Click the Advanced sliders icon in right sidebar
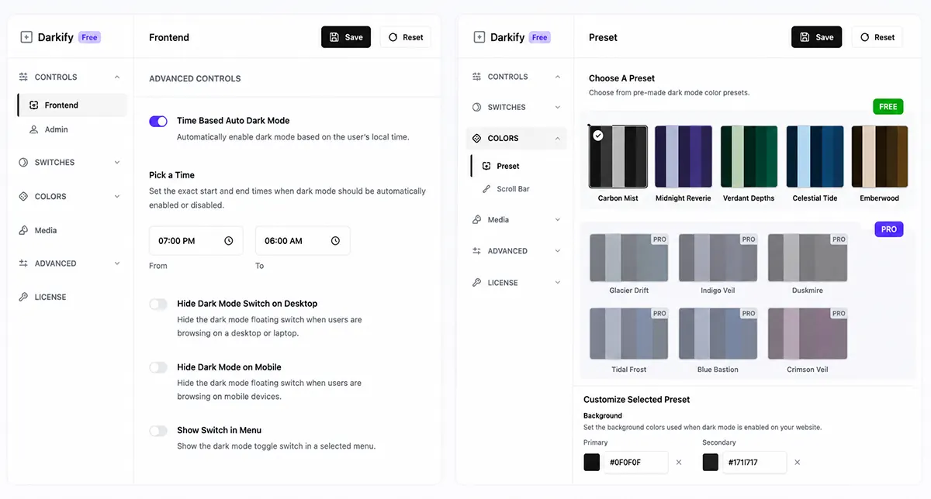 pos(476,251)
